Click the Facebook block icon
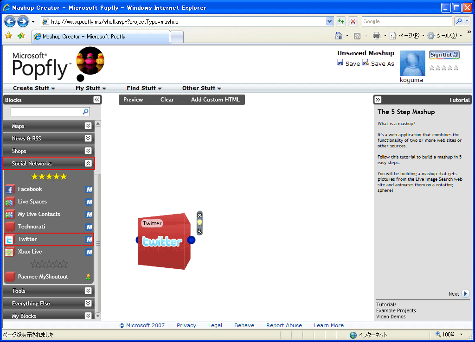The width and height of the screenshot is (475, 342). [10, 189]
